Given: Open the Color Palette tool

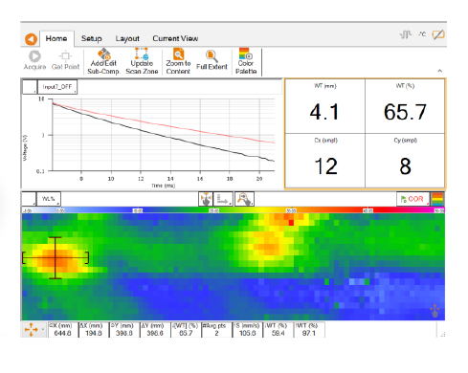Looking at the screenshot, I should (246, 61).
